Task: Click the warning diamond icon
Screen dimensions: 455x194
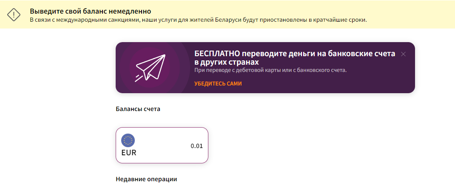Action: (14, 14)
